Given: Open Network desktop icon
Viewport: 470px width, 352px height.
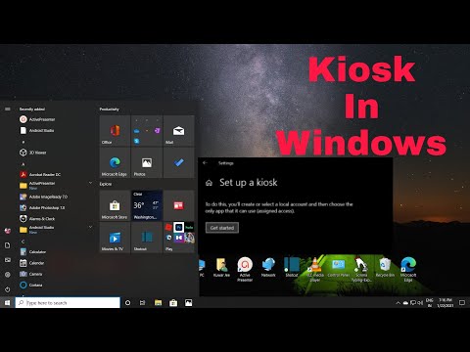Looking at the screenshot, I should [268, 267].
